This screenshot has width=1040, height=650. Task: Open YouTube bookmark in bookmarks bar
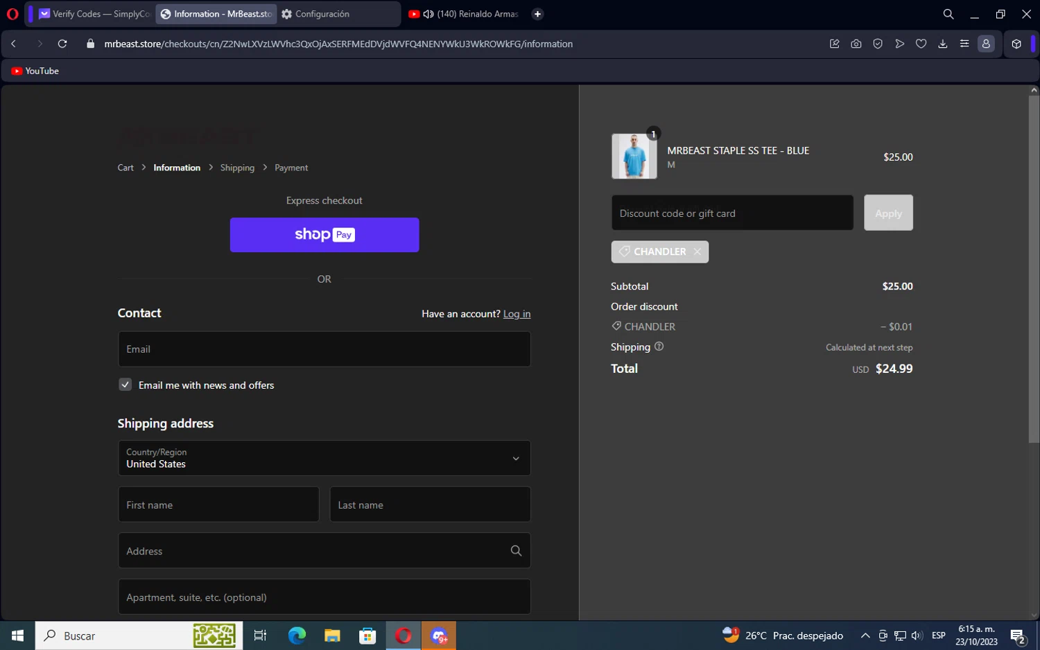coord(35,71)
